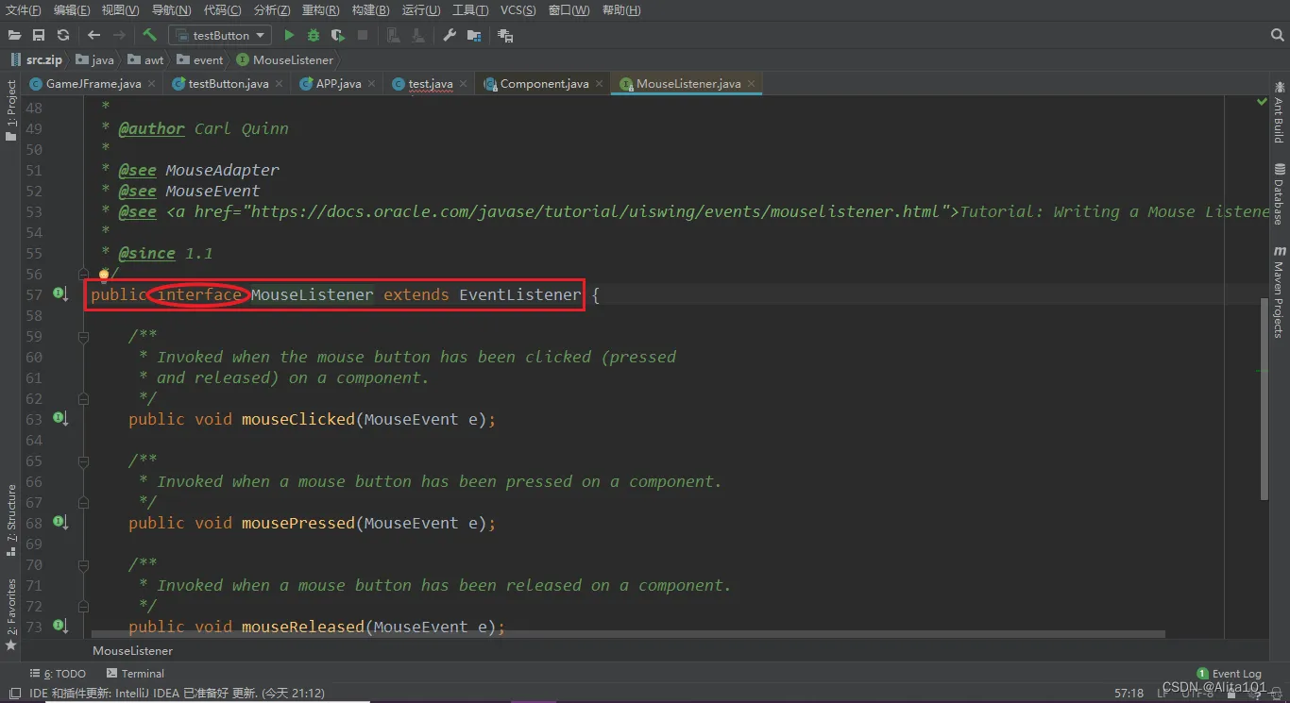The image size is (1290, 703).
Task: Open the Structure tool window
Action: (11, 520)
